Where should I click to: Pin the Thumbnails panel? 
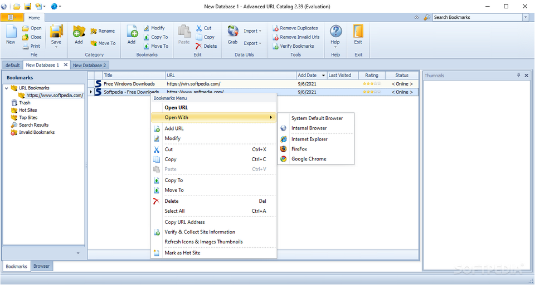519,76
